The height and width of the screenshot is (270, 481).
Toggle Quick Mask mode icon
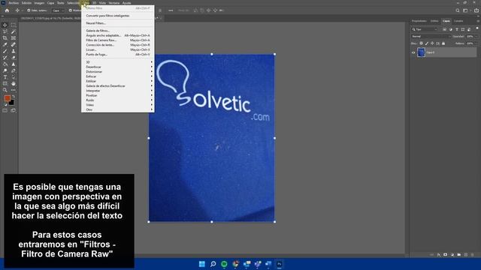5,110
